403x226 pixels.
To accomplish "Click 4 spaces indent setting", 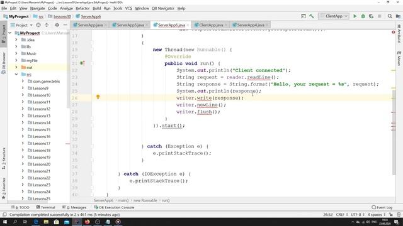I will coord(377,215).
